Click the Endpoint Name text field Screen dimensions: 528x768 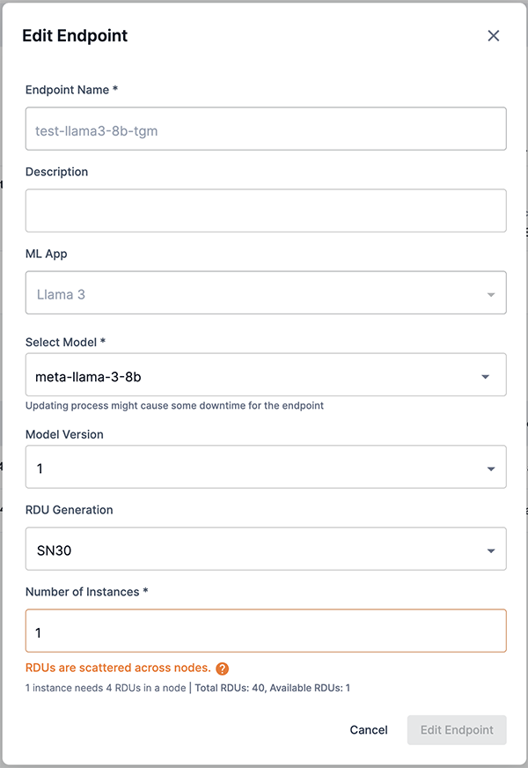266,129
